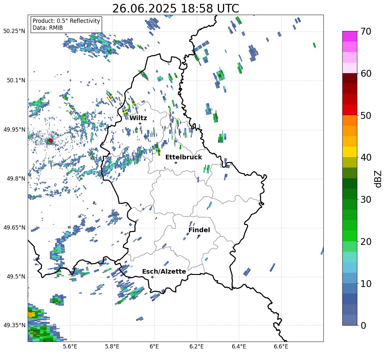Click the red radar site marker
The height and width of the screenshot is (353, 386).
tap(51, 141)
